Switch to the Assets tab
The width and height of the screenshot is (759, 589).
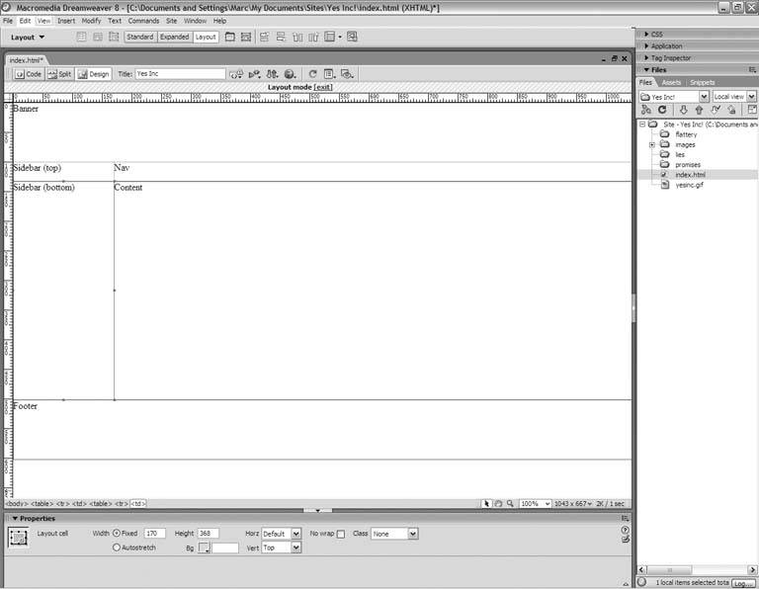(x=672, y=83)
